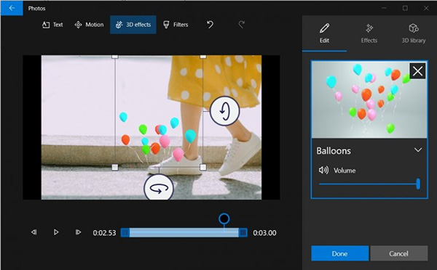The image size is (437, 270).
Task: Go back using the blue arrow
Action: click(12, 8)
